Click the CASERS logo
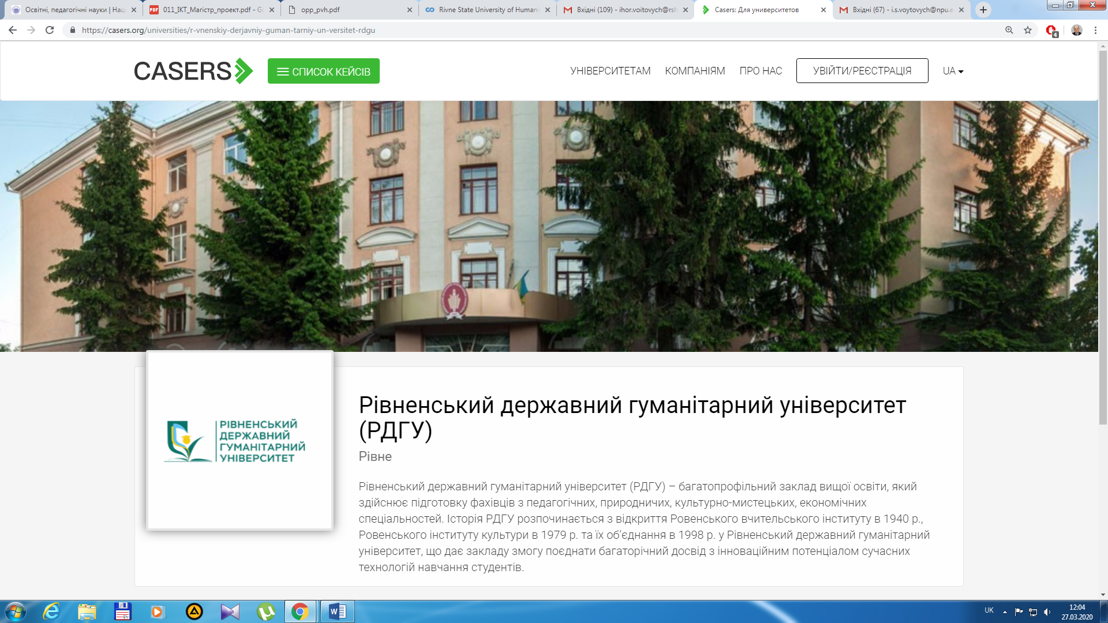Screen dimensions: 1108x623 click(193, 71)
